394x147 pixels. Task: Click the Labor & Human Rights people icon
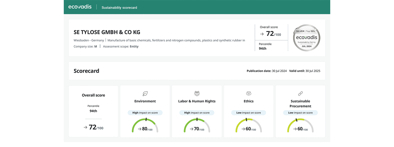pos(197,94)
